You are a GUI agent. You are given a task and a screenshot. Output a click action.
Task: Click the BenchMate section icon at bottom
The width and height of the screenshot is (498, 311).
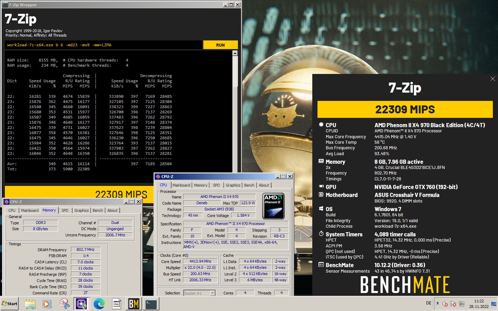pyautogui.click(x=321, y=265)
